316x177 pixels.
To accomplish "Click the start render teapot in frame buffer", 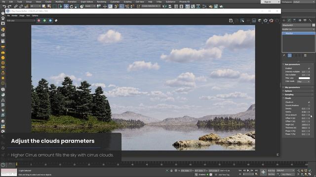I will (266, 21).
